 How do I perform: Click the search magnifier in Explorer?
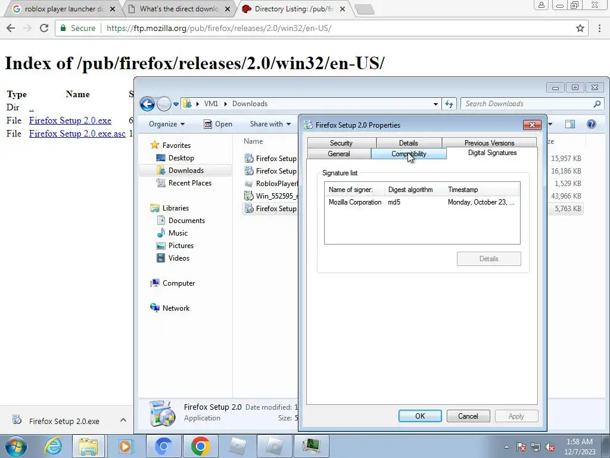(597, 104)
